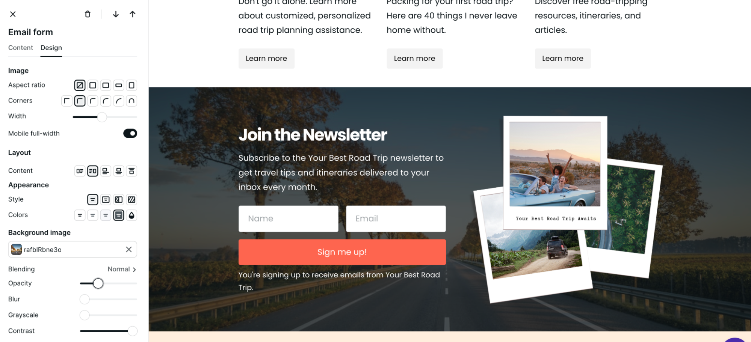Choose the wide landscape aspect ratio icon
The height and width of the screenshot is (342, 751).
coord(119,85)
